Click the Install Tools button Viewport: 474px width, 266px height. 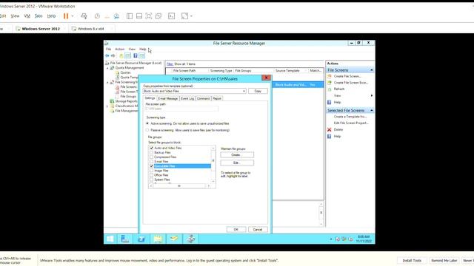(x=412, y=261)
